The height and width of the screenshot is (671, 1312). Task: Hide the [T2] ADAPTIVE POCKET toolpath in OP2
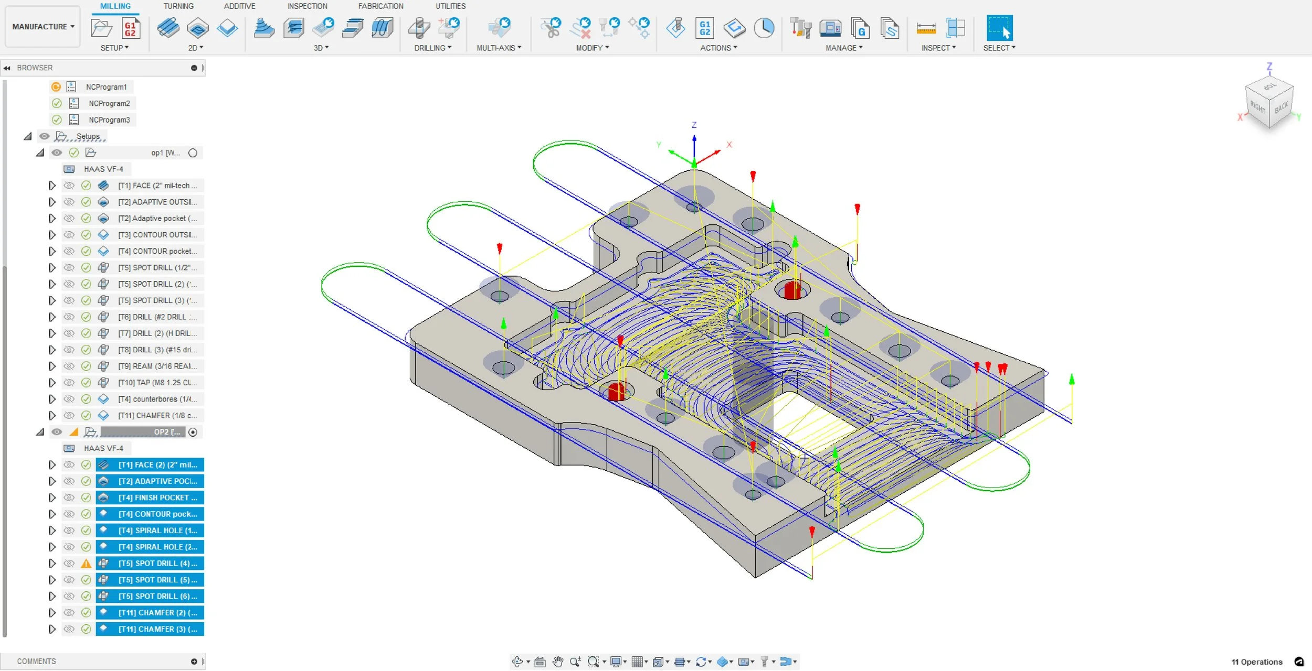69,481
